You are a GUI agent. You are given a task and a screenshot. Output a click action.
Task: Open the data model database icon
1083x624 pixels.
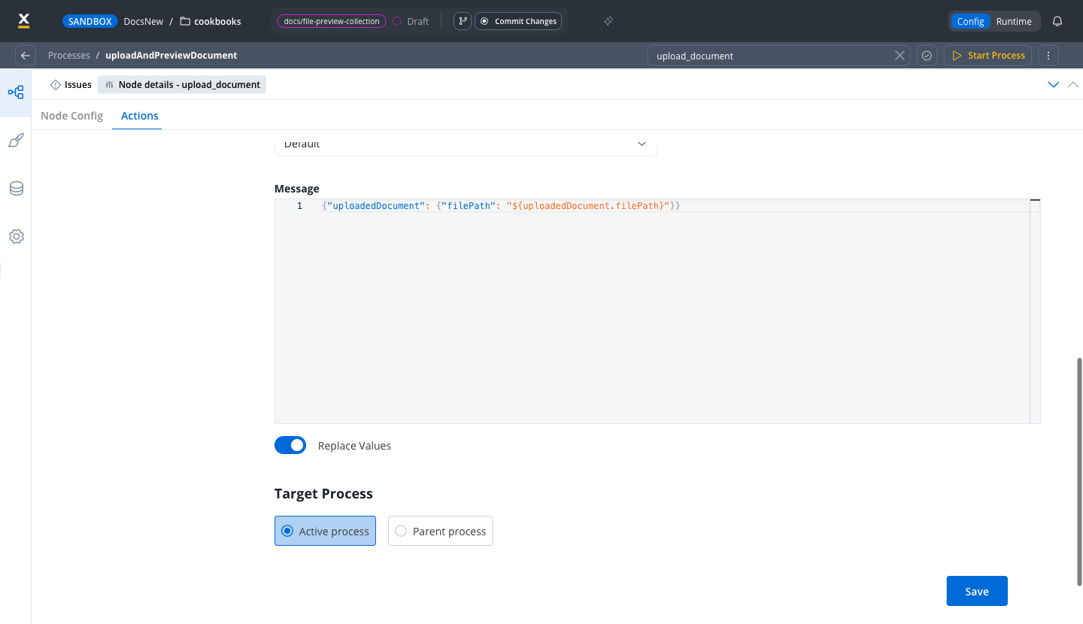pos(16,189)
